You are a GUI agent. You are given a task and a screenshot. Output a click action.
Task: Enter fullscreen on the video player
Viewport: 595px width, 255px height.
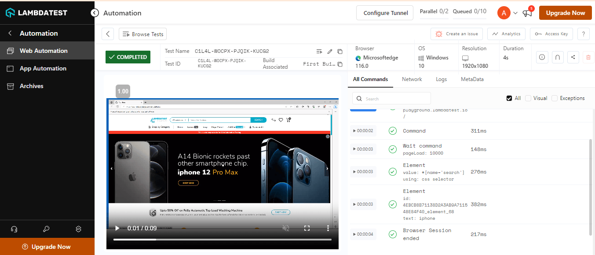[x=307, y=228]
